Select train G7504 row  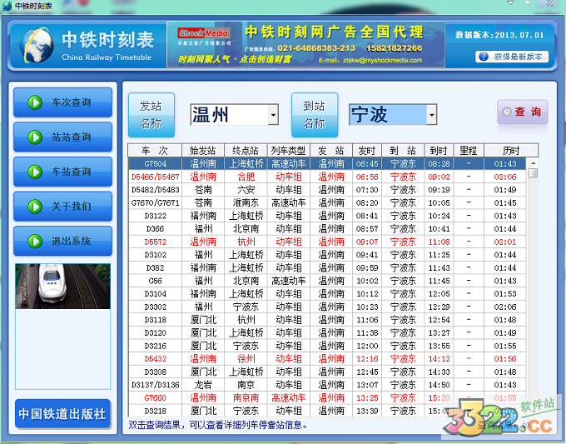point(327,163)
